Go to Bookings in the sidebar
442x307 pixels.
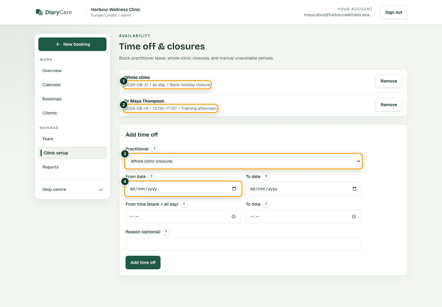72,99
